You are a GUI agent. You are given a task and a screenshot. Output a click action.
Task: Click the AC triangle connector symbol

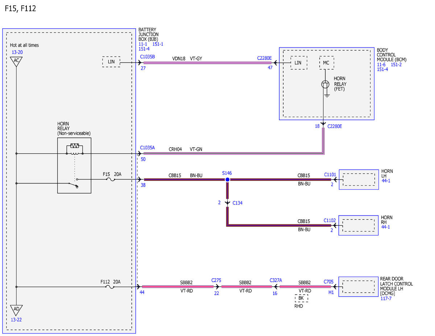pos(16,61)
